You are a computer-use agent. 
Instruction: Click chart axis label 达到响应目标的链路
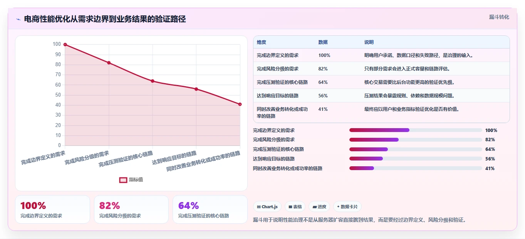(174, 158)
